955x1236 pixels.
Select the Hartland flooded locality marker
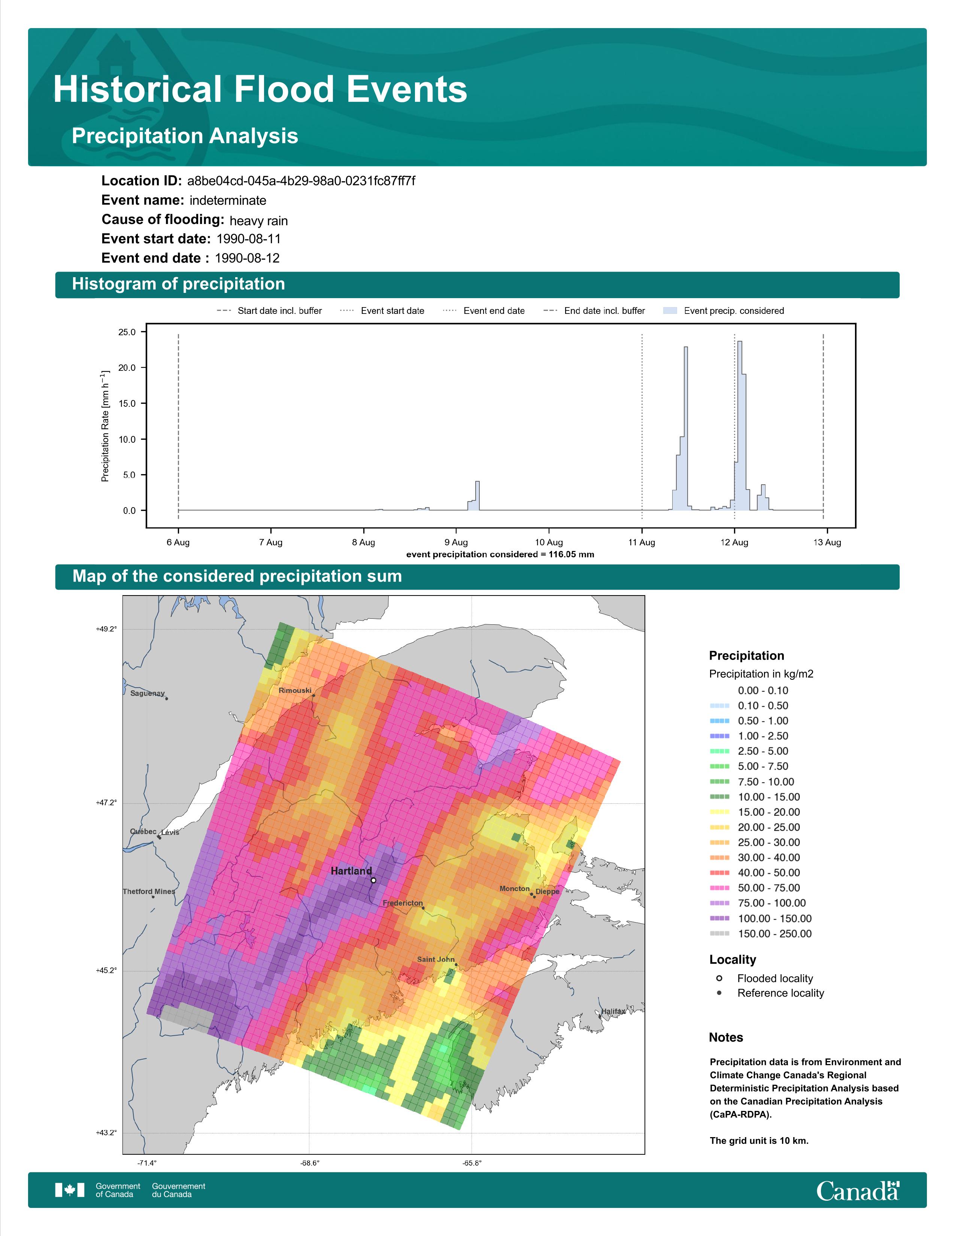tap(373, 880)
